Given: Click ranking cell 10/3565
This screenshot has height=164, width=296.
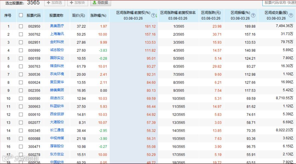Looking at the screenshot, I should coord(179,99).
